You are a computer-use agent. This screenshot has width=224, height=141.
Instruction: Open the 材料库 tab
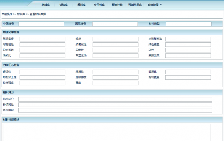click(x=46, y=5)
